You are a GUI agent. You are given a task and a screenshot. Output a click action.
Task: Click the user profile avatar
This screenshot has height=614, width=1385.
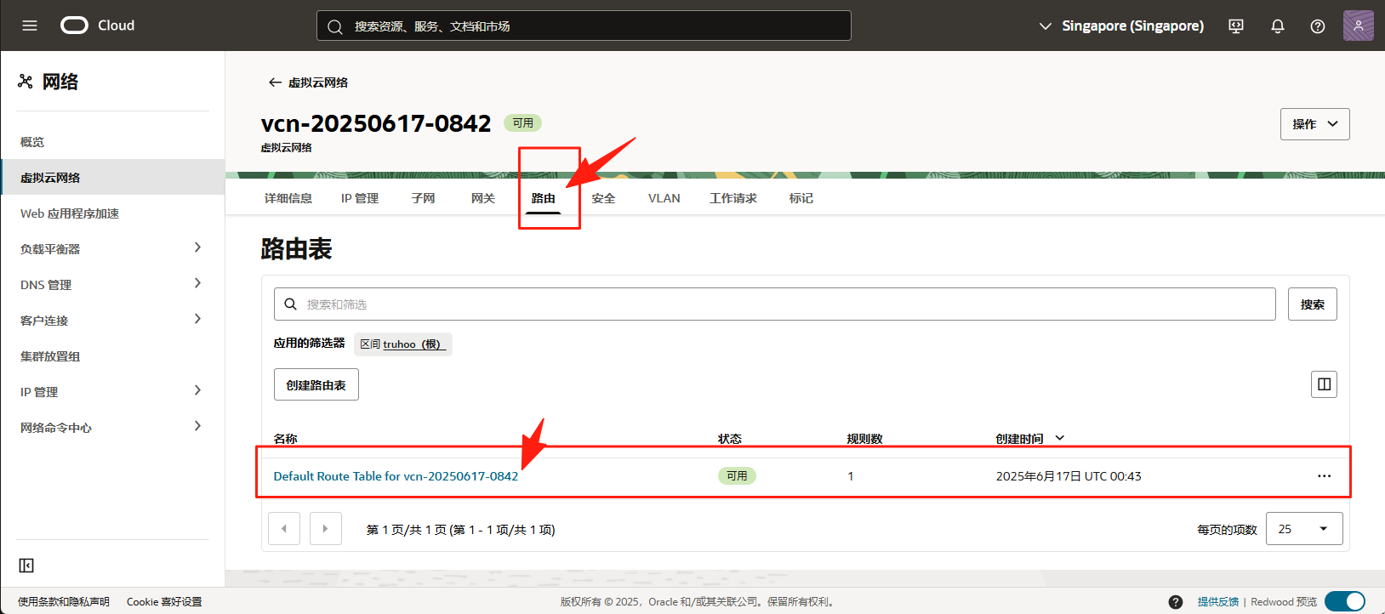click(x=1358, y=26)
